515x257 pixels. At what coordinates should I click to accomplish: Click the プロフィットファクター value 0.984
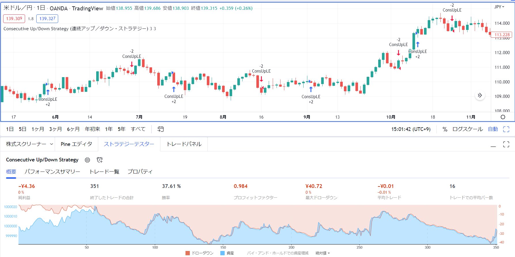coord(241,186)
